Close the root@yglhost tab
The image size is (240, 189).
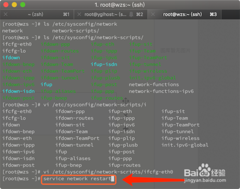pyautogui.click(x=79, y=14)
